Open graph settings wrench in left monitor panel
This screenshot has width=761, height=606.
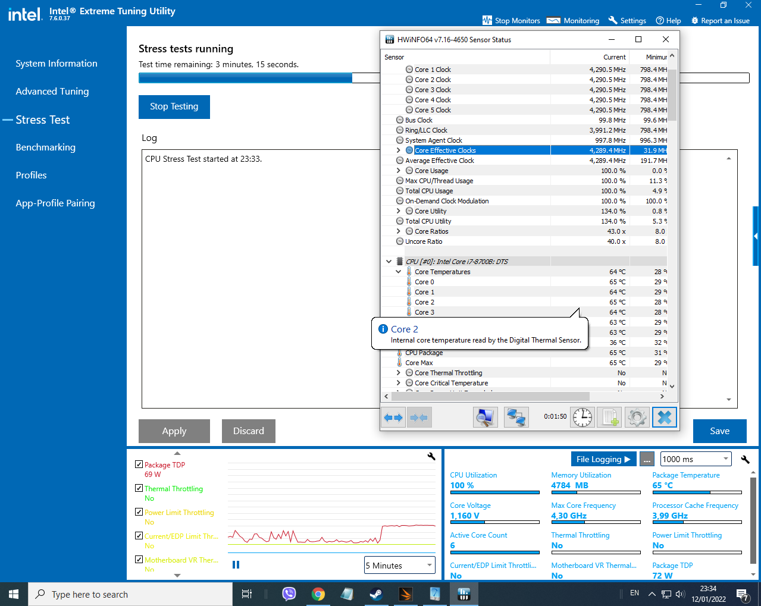431,456
